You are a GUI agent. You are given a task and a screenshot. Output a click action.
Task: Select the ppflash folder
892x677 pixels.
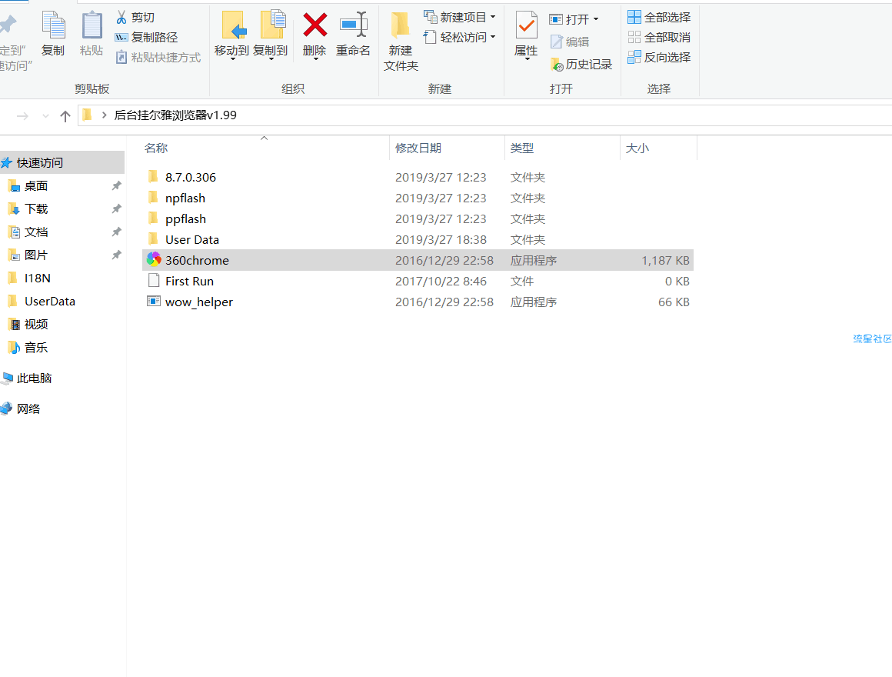(x=418, y=219)
